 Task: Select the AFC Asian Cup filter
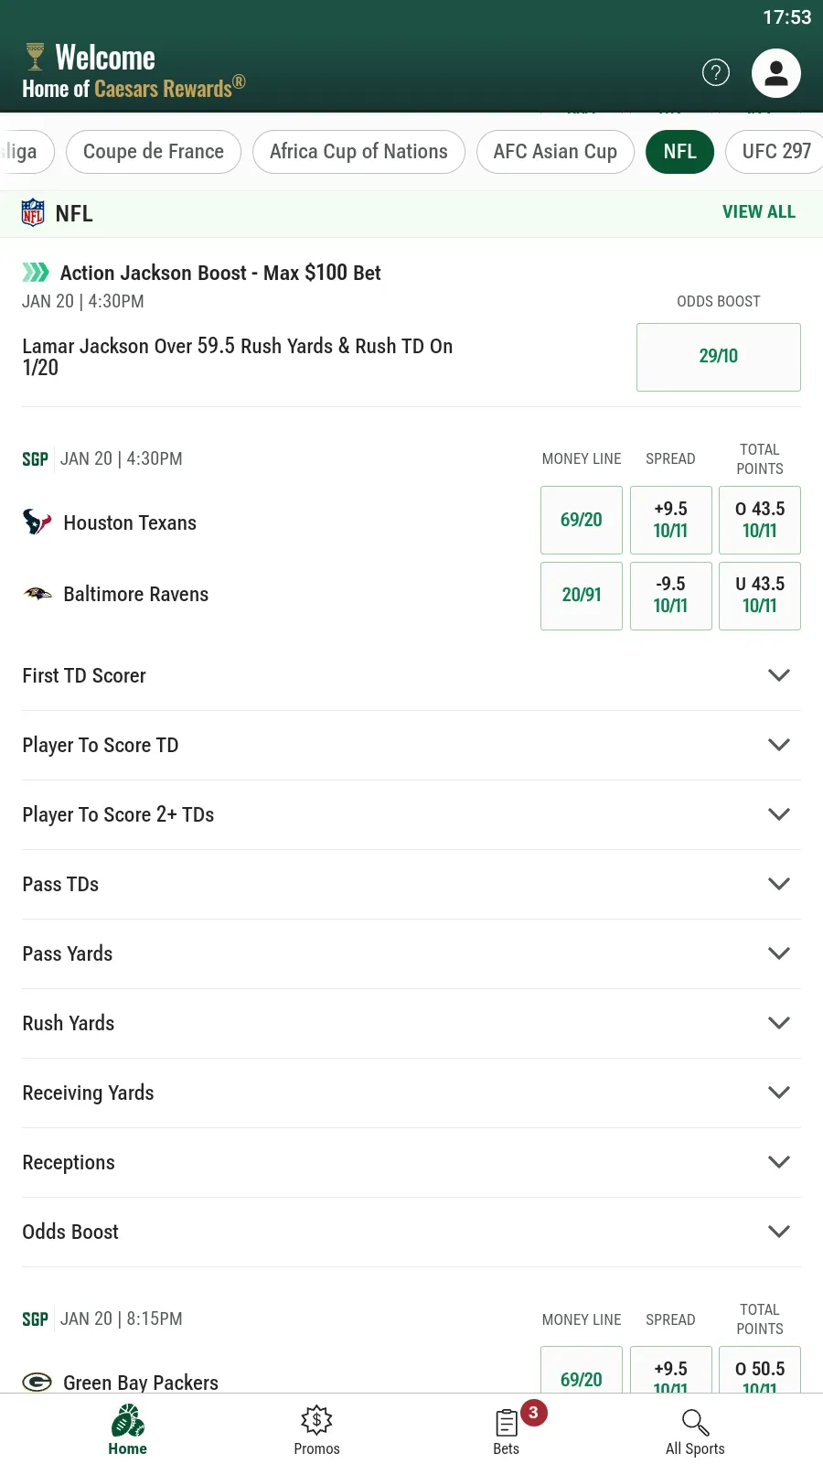[555, 152]
